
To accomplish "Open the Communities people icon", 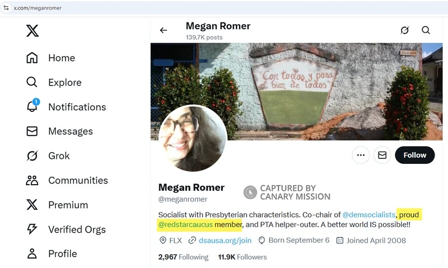I will click(x=32, y=180).
